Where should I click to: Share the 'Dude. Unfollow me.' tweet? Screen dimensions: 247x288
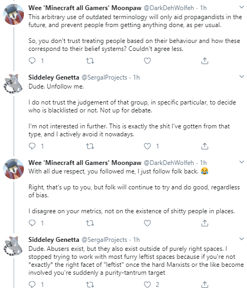(205, 146)
